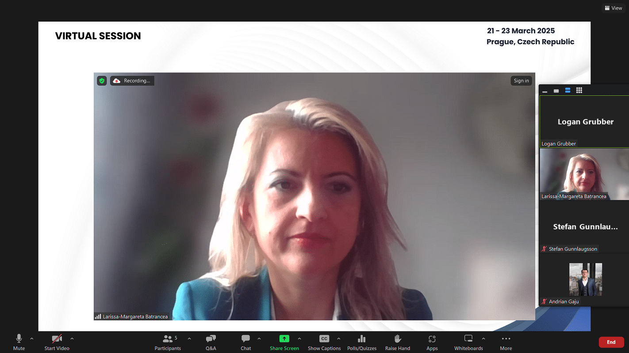Open the More options menu

click(506, 342)
